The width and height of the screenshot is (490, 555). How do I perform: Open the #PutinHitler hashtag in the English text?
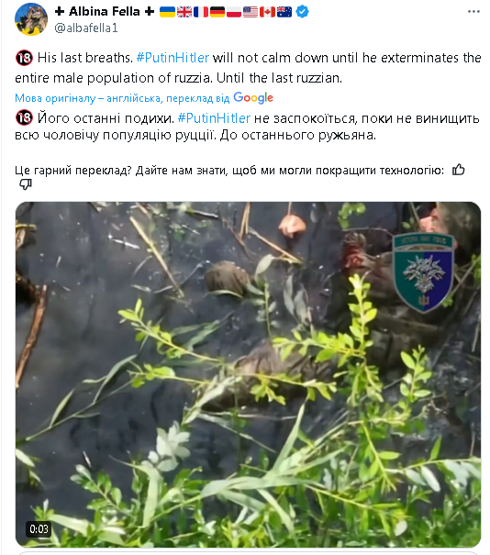click(x=173, y=58)
